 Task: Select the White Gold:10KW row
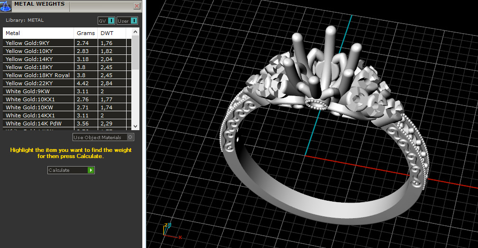pos(67,107)
